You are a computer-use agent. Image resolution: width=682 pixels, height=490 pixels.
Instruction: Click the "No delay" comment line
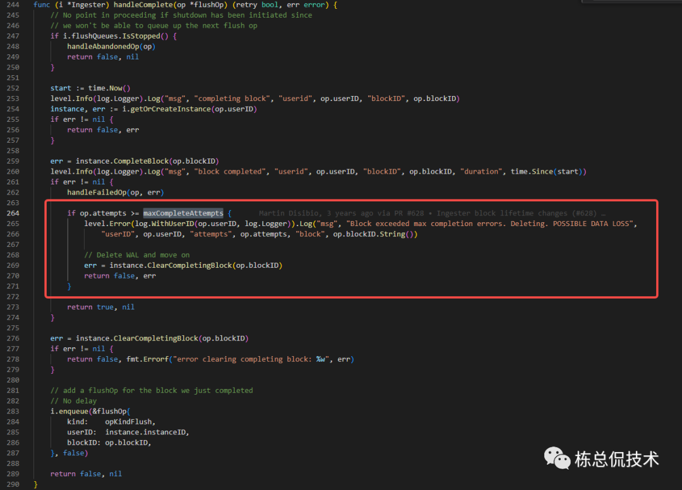tap(73, 401)
